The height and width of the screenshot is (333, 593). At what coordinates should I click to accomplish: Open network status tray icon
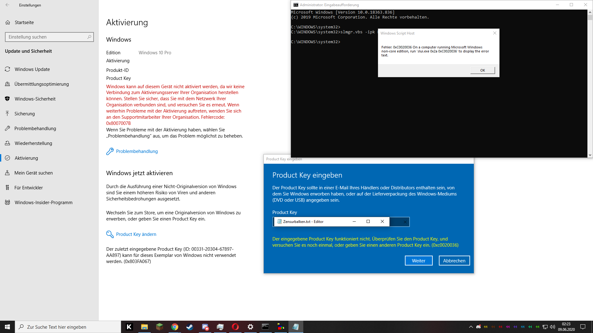pos(545,327)
